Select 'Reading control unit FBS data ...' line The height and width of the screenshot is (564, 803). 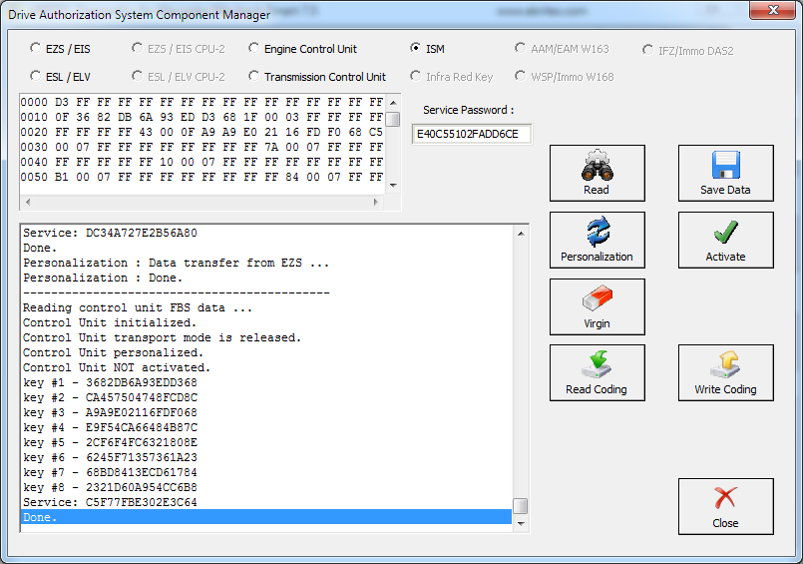(266, 307)
